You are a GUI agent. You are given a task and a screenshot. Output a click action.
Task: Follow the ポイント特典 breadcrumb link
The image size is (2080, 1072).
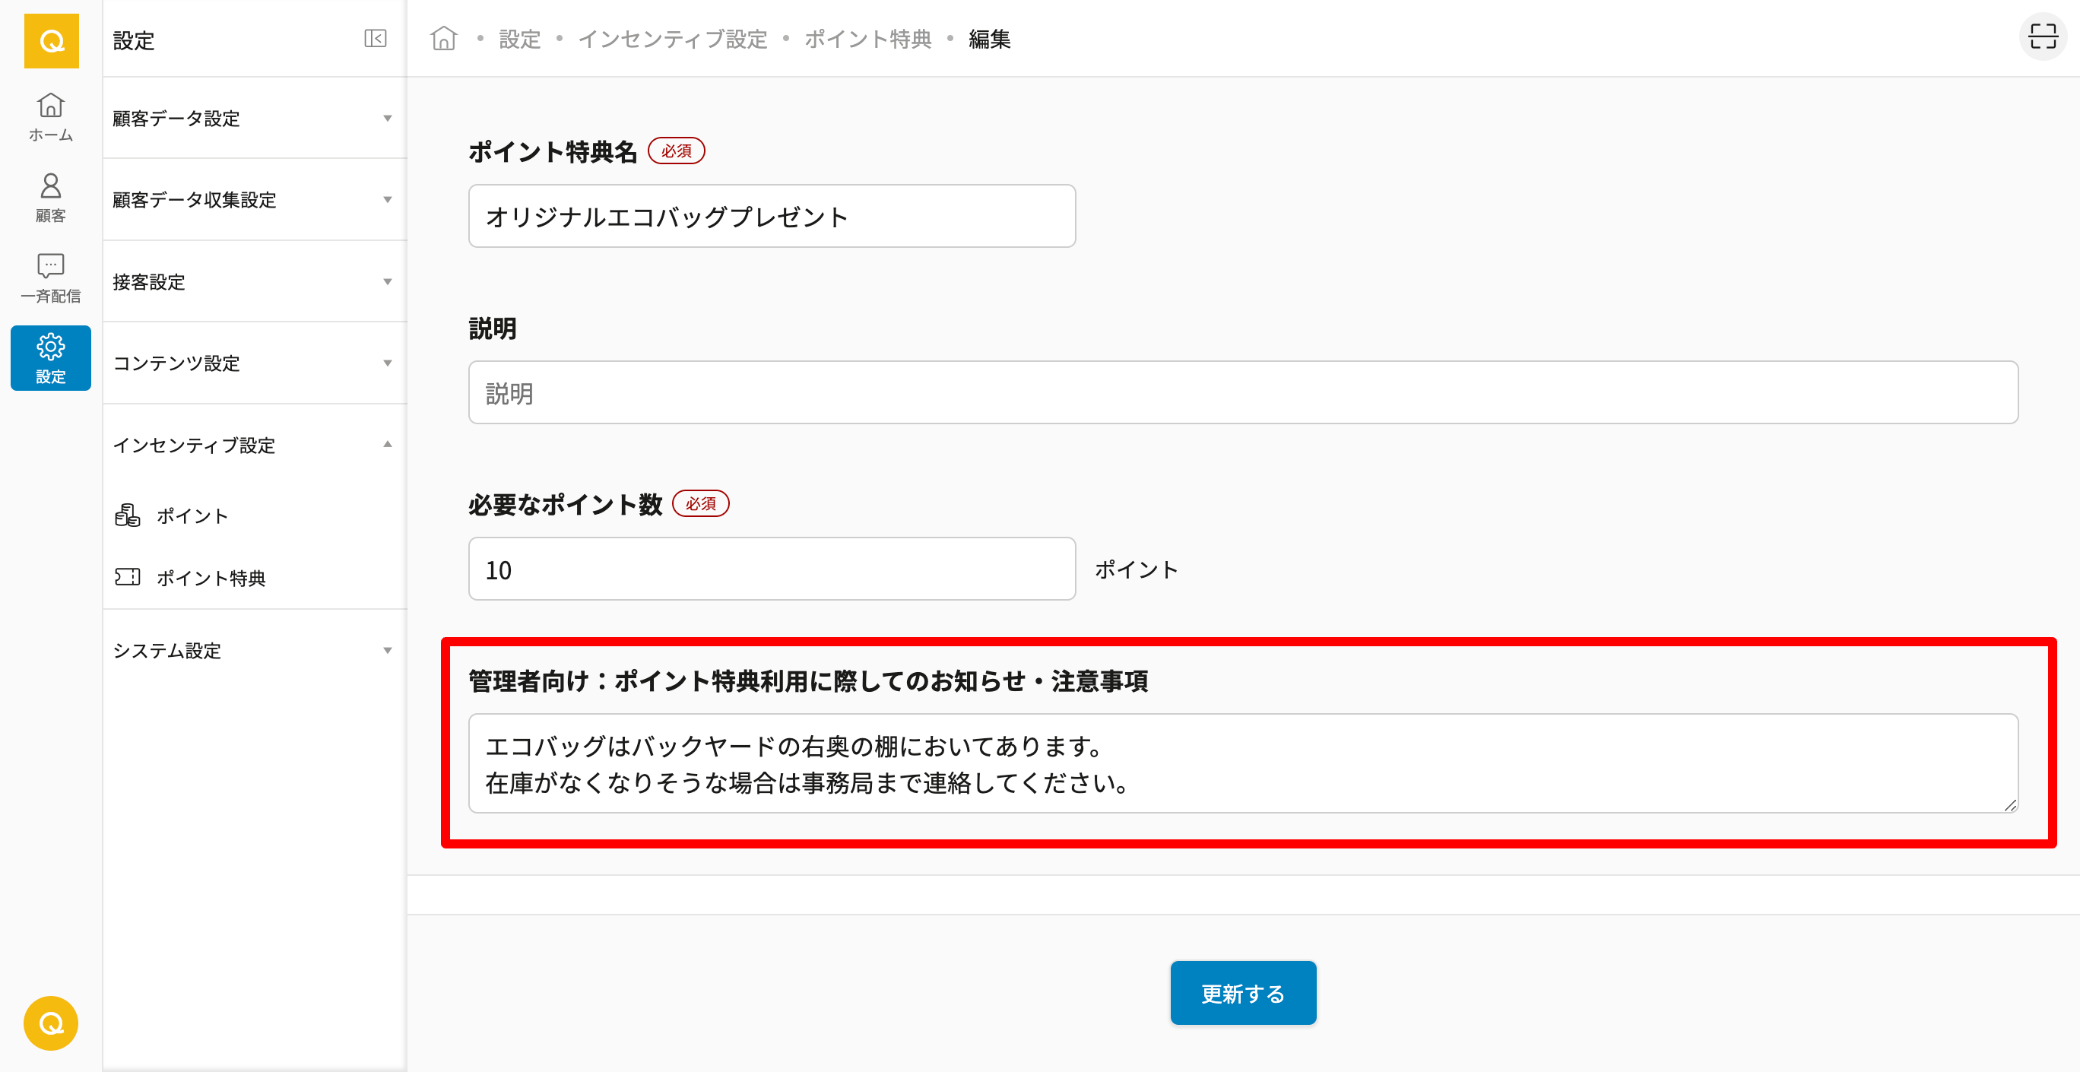pos(867,39)
